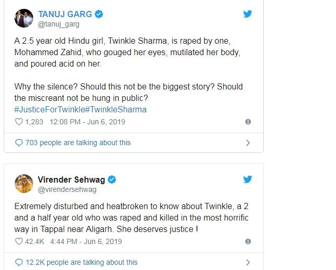Visit the @tanuj_garg handle link

click(x=59, y=24)
